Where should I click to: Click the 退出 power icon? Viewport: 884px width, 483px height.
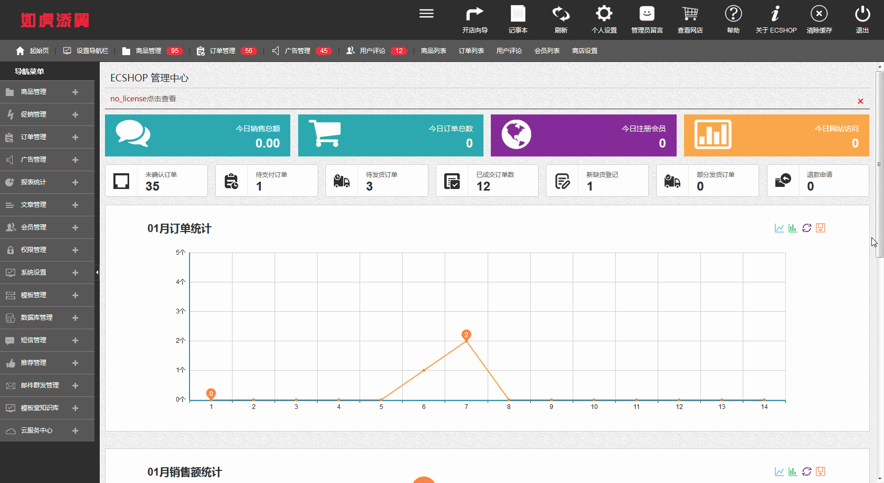[x=862, y=14]
